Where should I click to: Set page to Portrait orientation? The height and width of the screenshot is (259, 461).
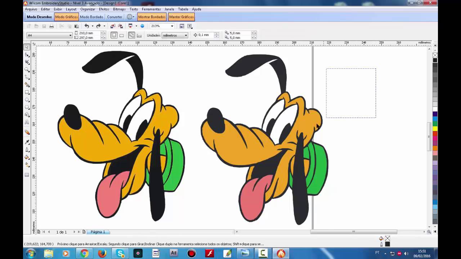pyautogui.click(x=114, y=35)
